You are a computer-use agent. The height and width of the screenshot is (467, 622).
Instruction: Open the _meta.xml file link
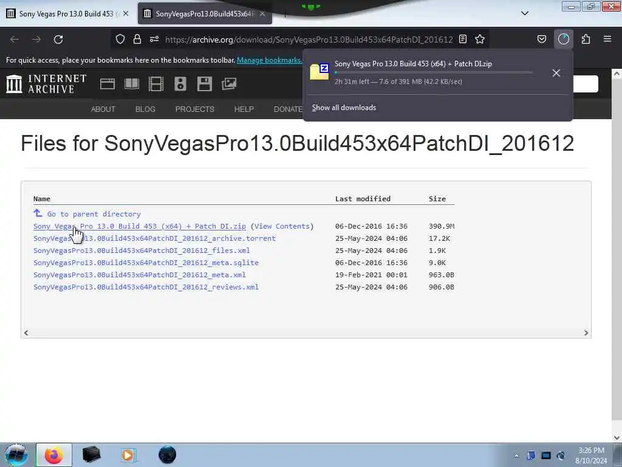pyautogui.click(x=140, y=275)
